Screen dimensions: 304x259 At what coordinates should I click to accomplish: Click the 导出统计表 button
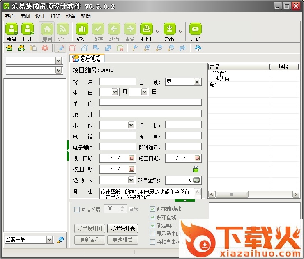tap(122, 229)
